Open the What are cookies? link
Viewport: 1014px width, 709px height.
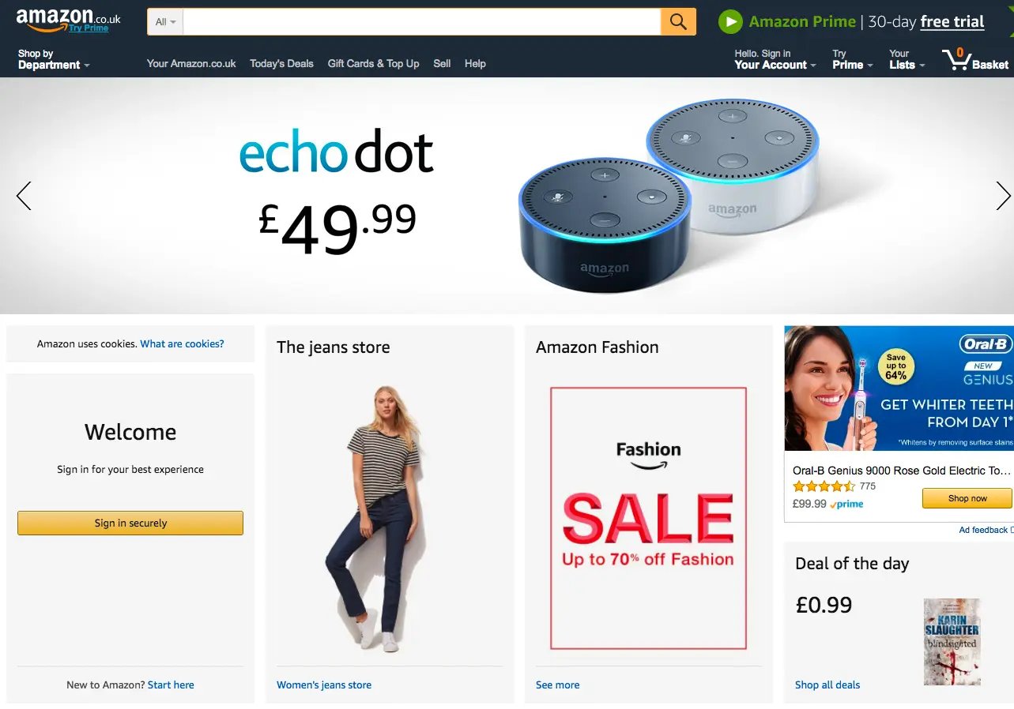click(x=182, y=343)
